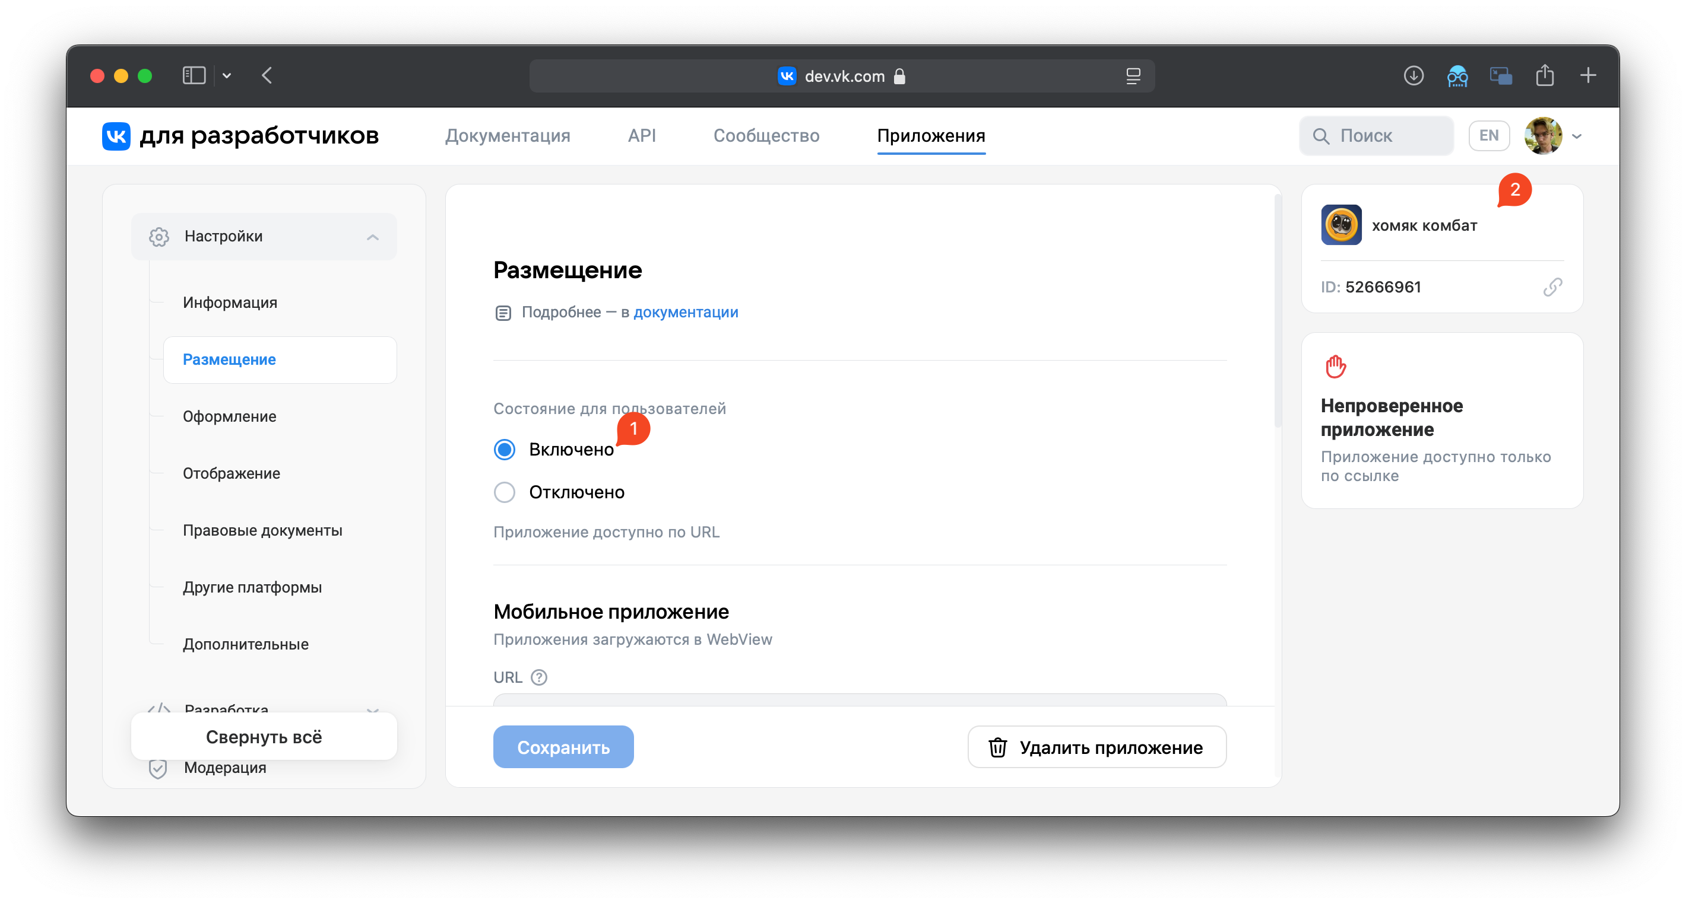Viewport: 1686px width, 904px height.
Task: Open reader view icon in address bar
Action: 1133,77
